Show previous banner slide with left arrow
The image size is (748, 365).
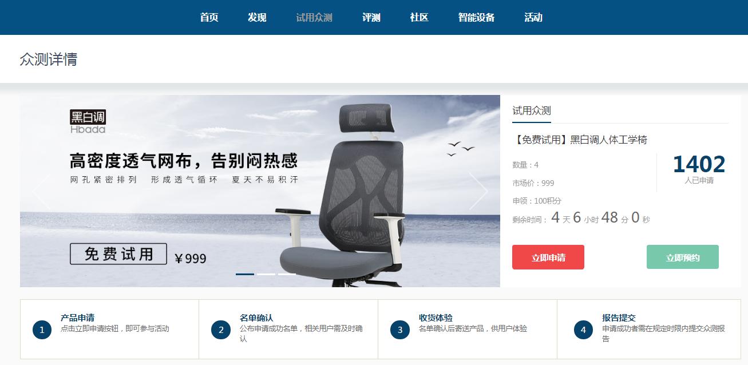point(41,191)
